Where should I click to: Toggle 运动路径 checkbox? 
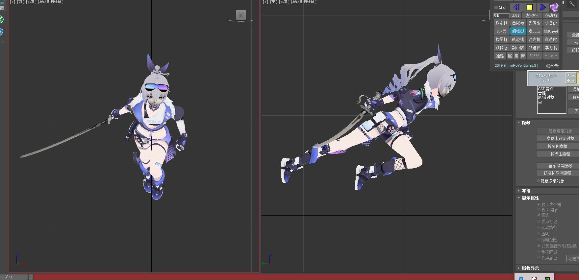tap(539, 227)
